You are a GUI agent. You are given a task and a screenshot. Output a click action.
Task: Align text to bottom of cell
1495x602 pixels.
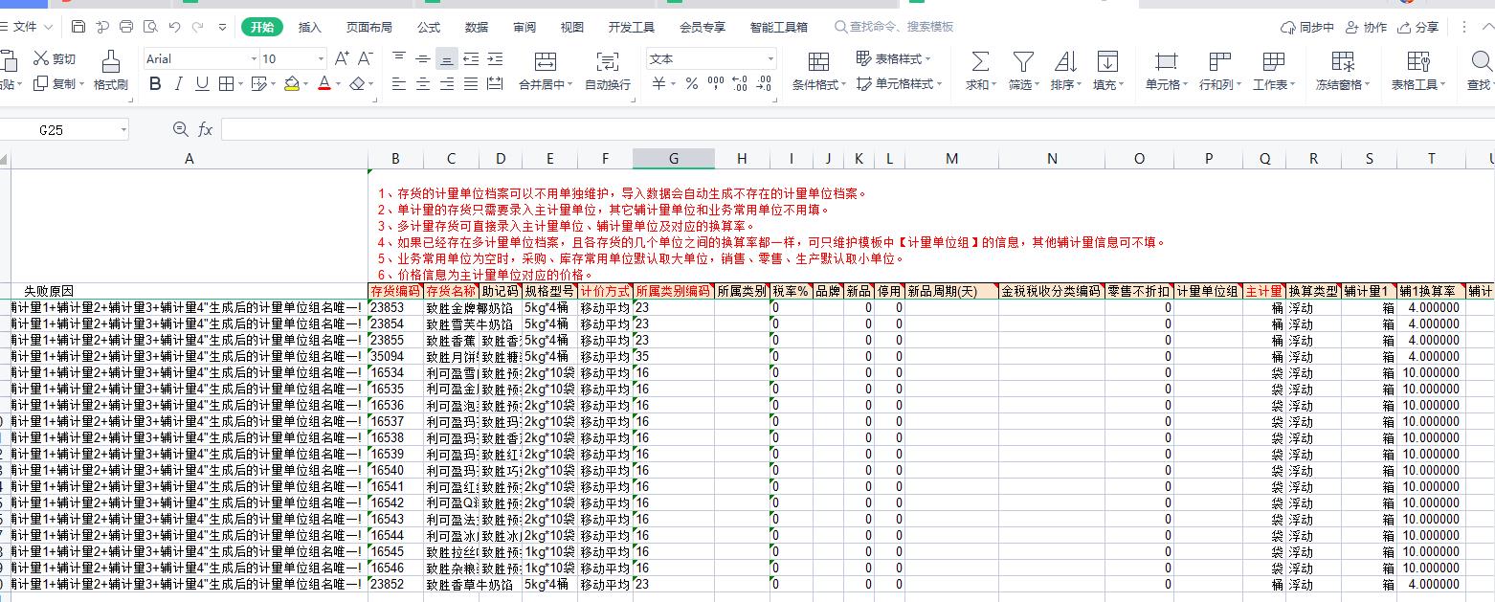click(x=447, y=58)
